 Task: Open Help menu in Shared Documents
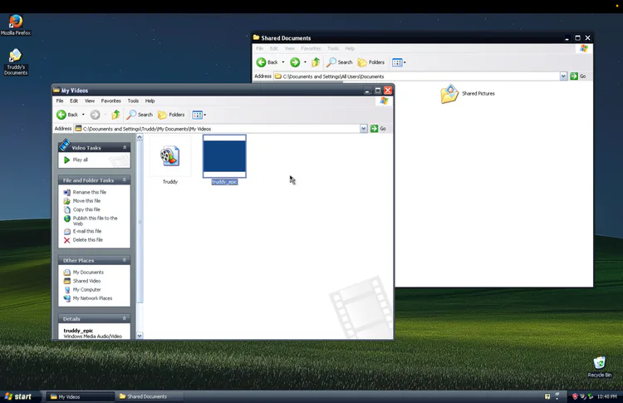point(350,48)
